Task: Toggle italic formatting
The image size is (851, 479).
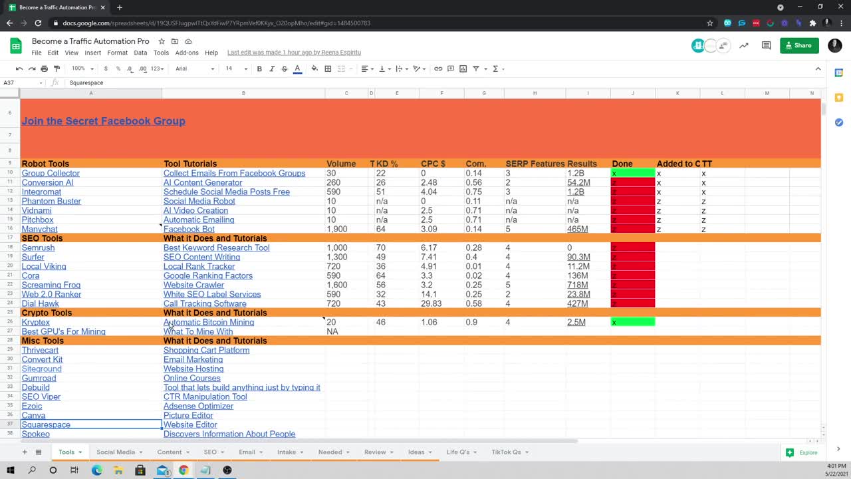Action: pyautogui.click(x=272, y=69)
